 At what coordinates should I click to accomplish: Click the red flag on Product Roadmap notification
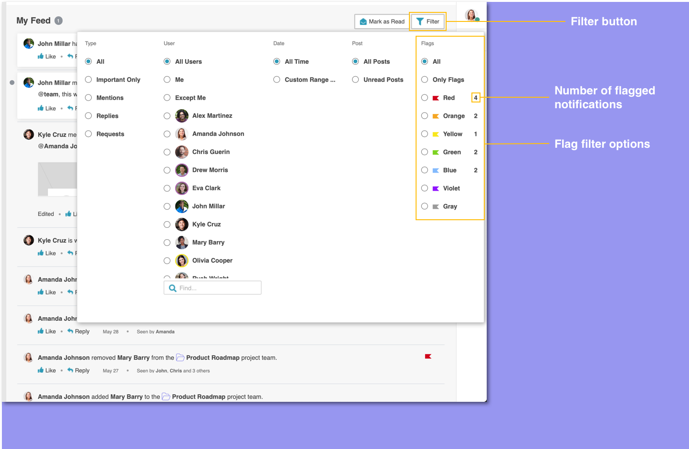click(428, 357)
